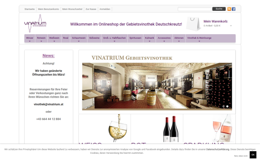The image size is (260, 162).
Task: Select the Süßweine menu item
Action: (x=94, y=38)
